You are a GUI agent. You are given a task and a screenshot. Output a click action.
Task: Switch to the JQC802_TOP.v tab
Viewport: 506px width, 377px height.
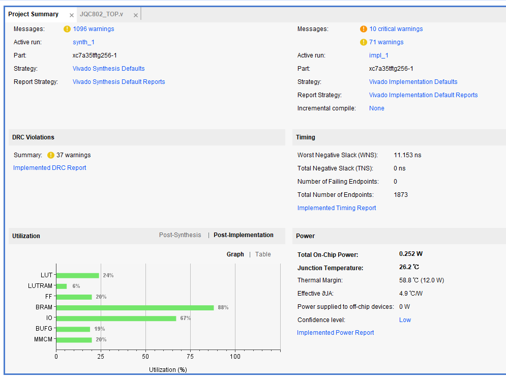point(101,14)
